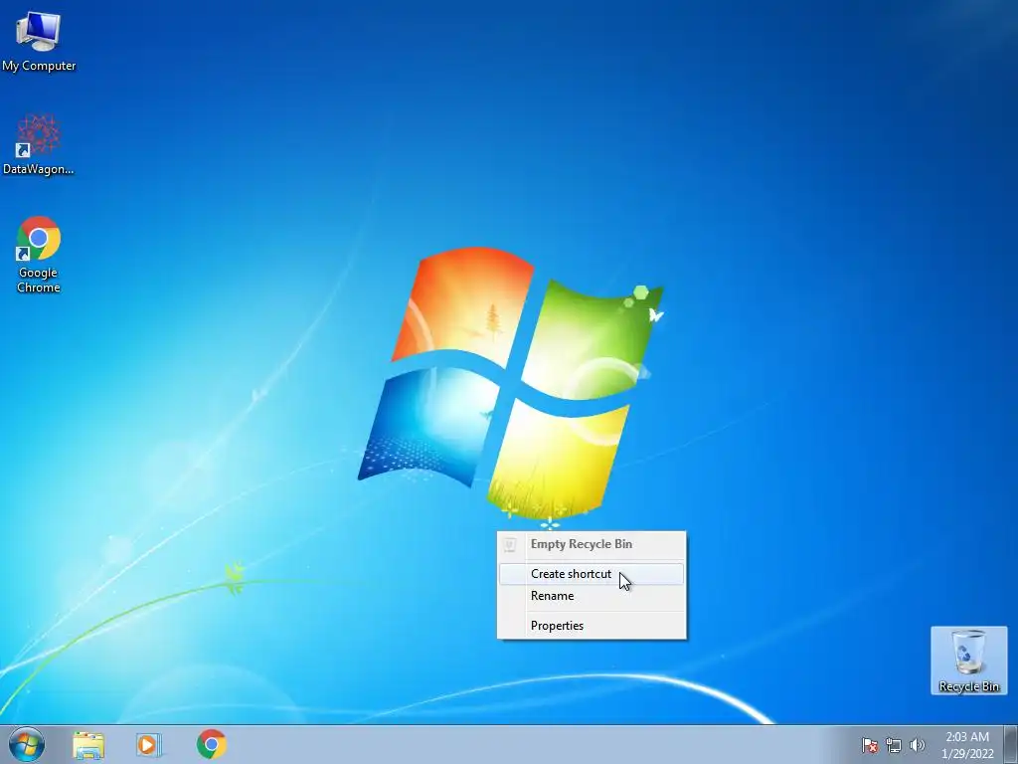The height and width of the screenshot is (764, 1018).
Task: Open the Action Center flag tray icon
Action: (x=870, y=745)
